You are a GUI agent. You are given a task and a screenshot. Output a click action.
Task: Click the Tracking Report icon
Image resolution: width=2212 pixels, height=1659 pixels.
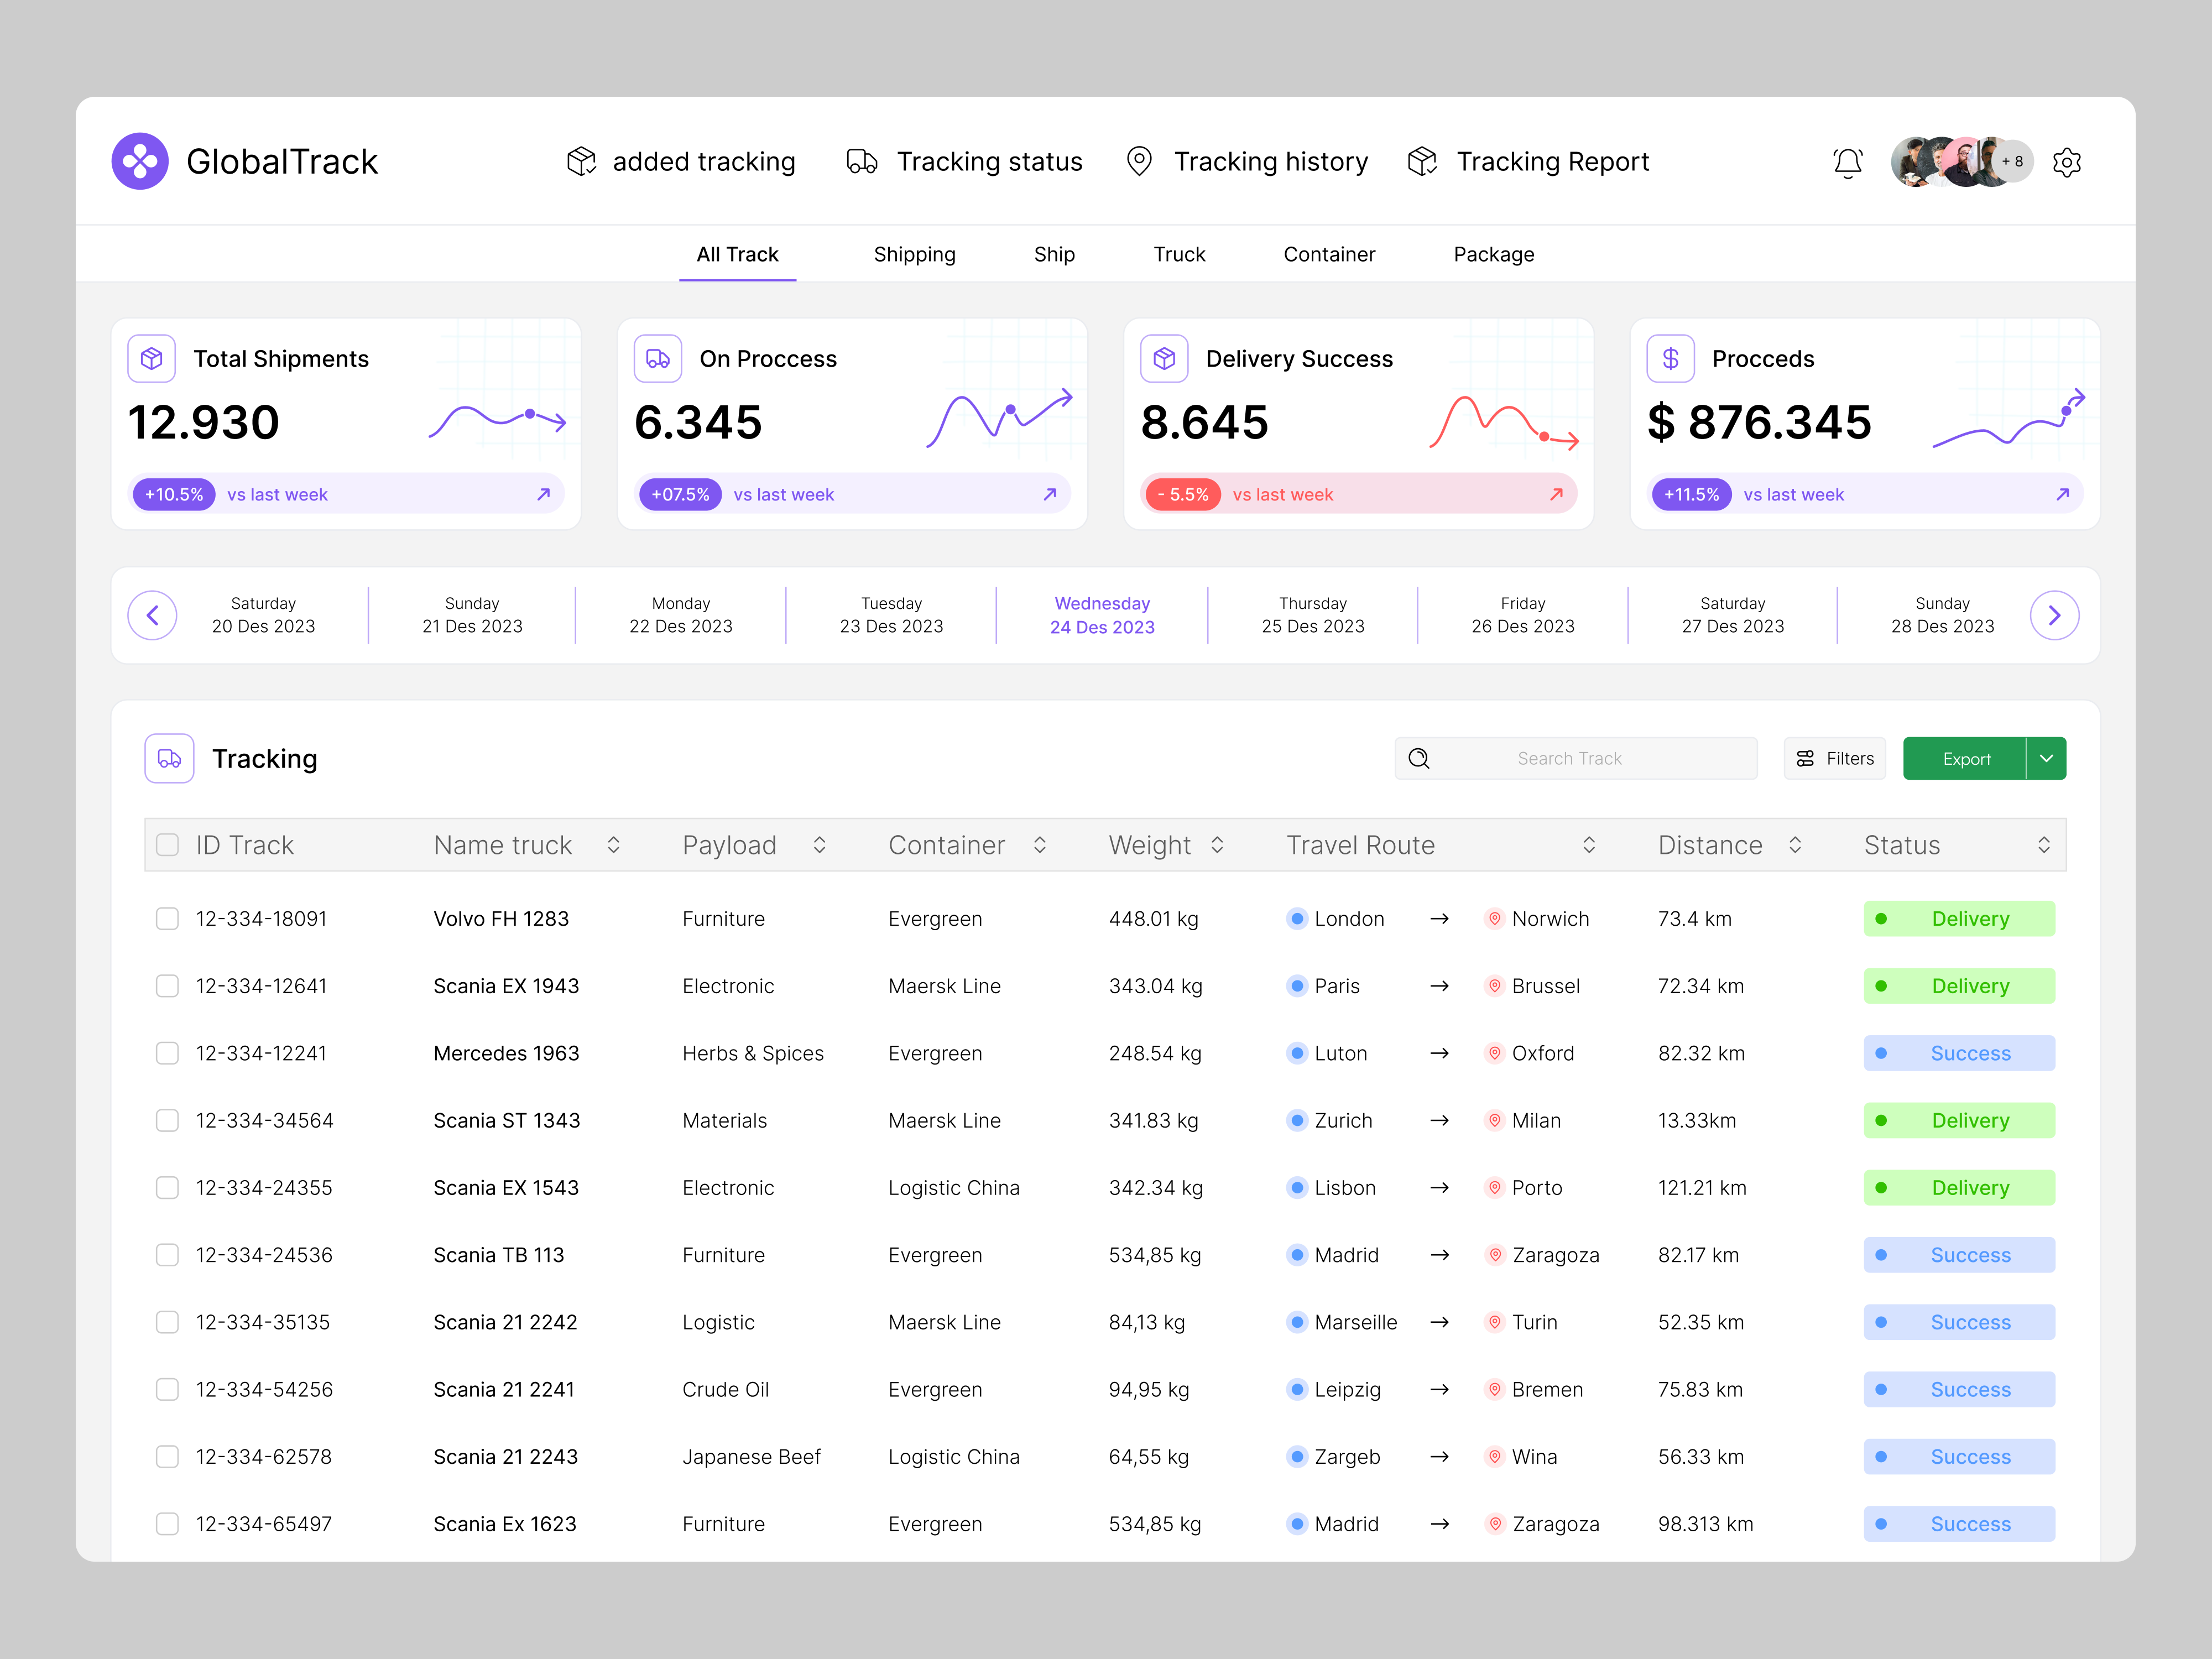click(1422, 161)
